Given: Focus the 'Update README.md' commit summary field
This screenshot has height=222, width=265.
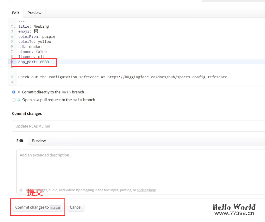Looking at the screenshot, I should click(138, 126).
